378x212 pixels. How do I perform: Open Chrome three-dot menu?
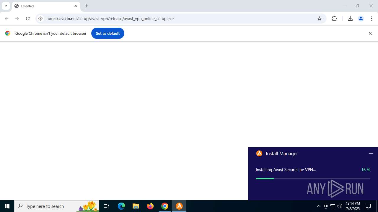[x=372, y=19]
